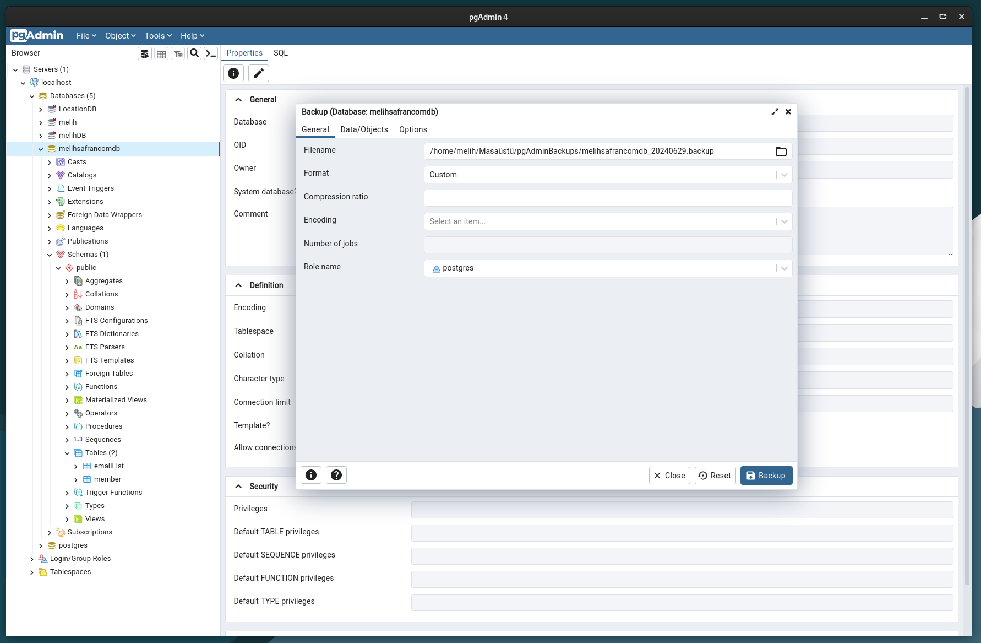
Task: Select the Casts node icon
Action: click(x=61, y=162)
